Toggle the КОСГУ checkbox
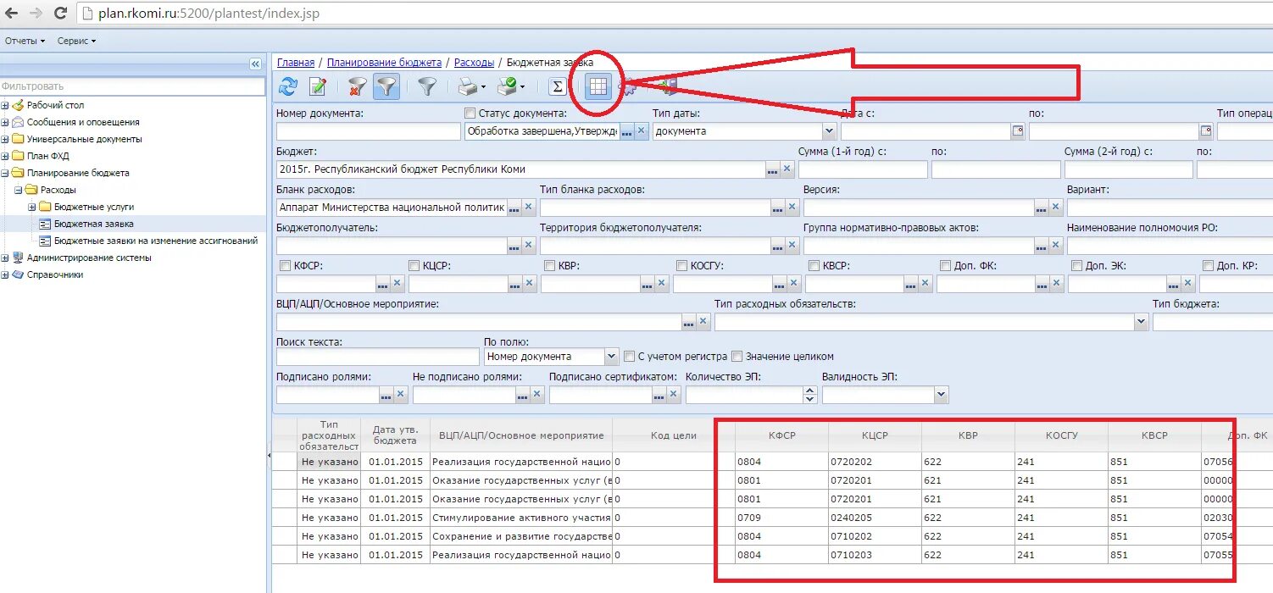This screenshot has width=1273, height=593. tap(682, 266)
